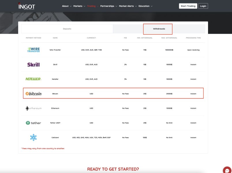Click the '70$' minimum withdrawal cell

tap(145, 50)
